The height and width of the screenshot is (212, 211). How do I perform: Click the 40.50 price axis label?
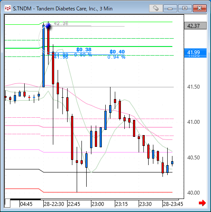tap(193, 158)
